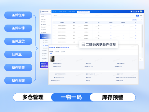Click the 备件仓库 pill button
Viewport: 149px width, 112px height.
(x=18, y=15)
